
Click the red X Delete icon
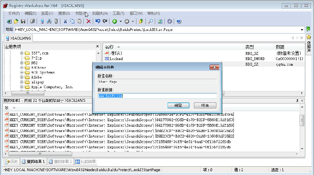pos(89,21)
